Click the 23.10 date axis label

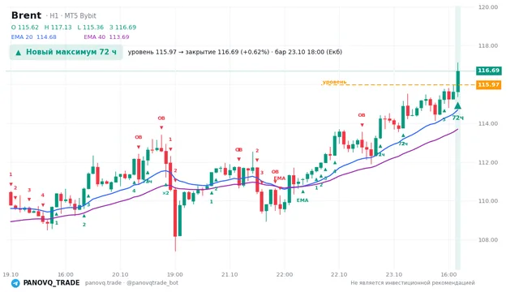(x=394, y=274)
